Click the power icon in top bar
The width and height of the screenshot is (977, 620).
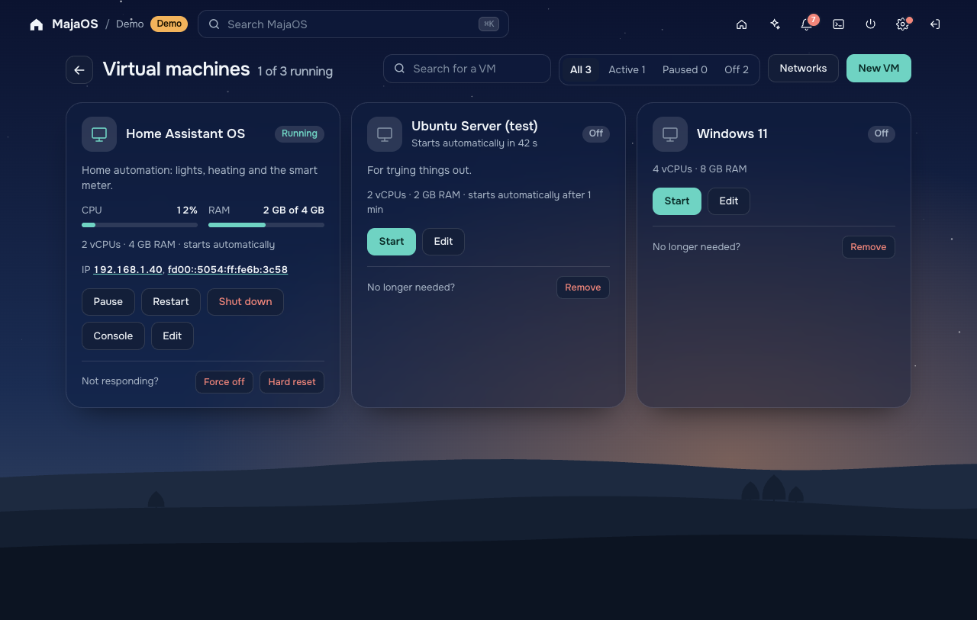click(x=870, y=24)
